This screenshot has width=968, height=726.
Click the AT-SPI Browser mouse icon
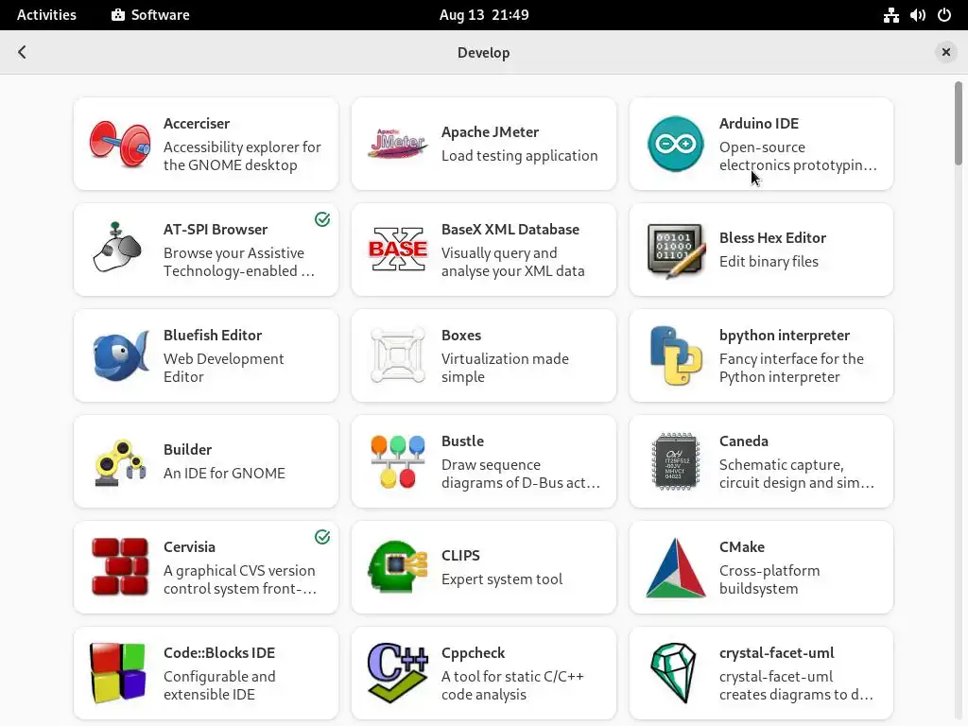(x=117, y=248)
